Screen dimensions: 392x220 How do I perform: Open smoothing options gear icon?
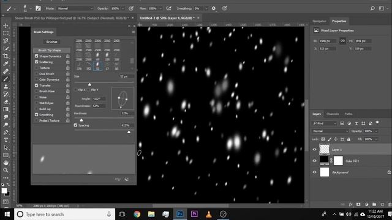[x=214, y=8]
